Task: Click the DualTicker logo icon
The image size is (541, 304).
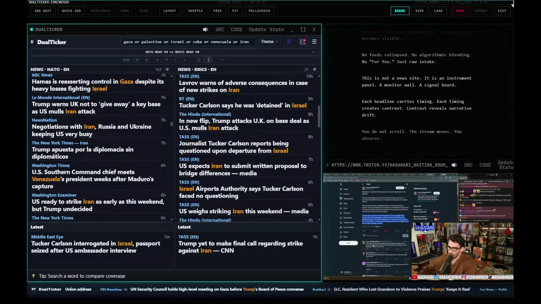Action: pyautogui.click(x=33, y=42)
